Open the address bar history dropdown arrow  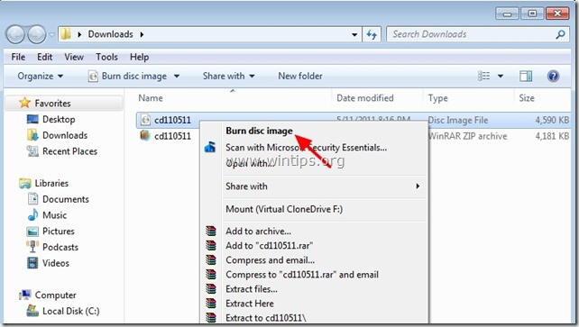click(x=354, y=34)
